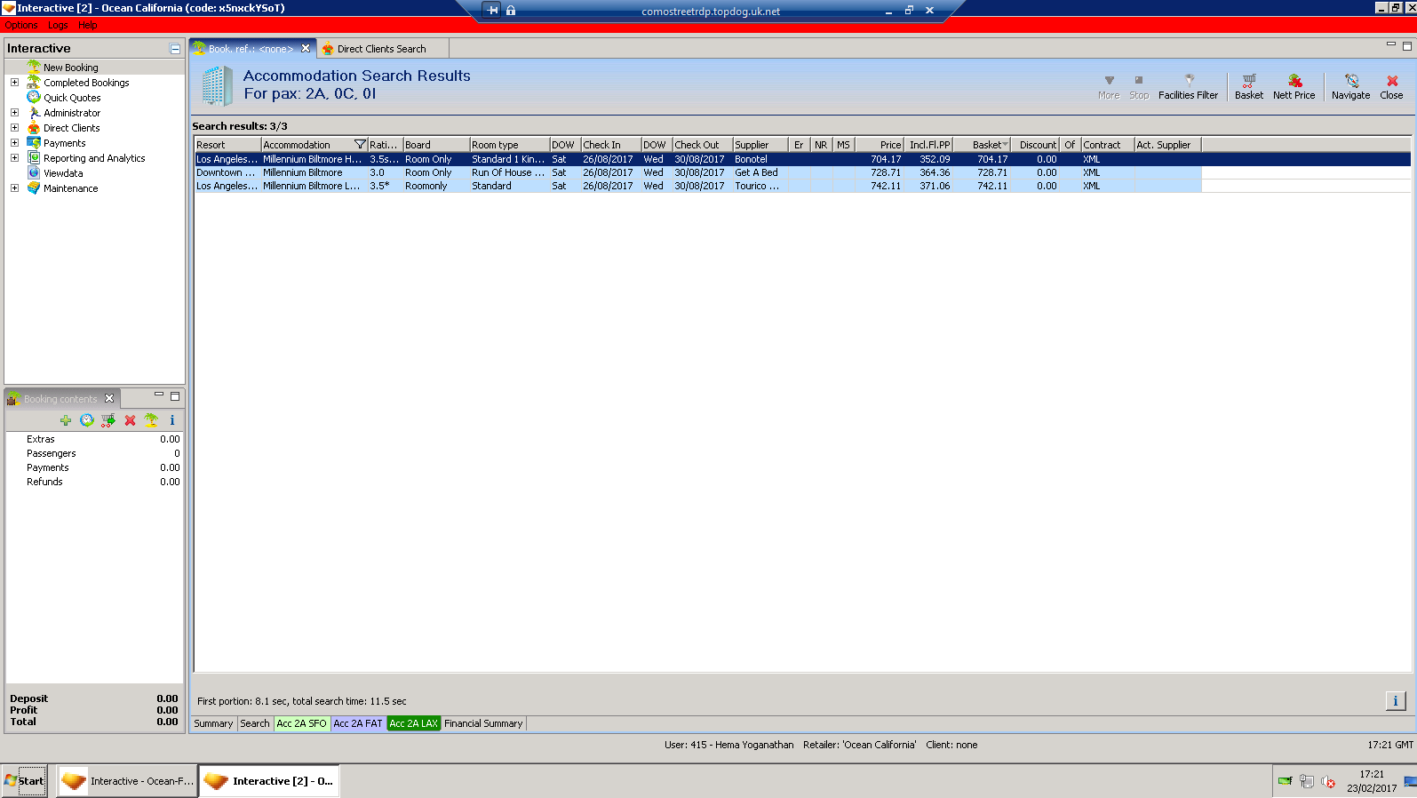Expand the Reporting and Analytics node
The height and width of the screenshot is (798, 1417).
pyautogui.click(x=14, y=158)
